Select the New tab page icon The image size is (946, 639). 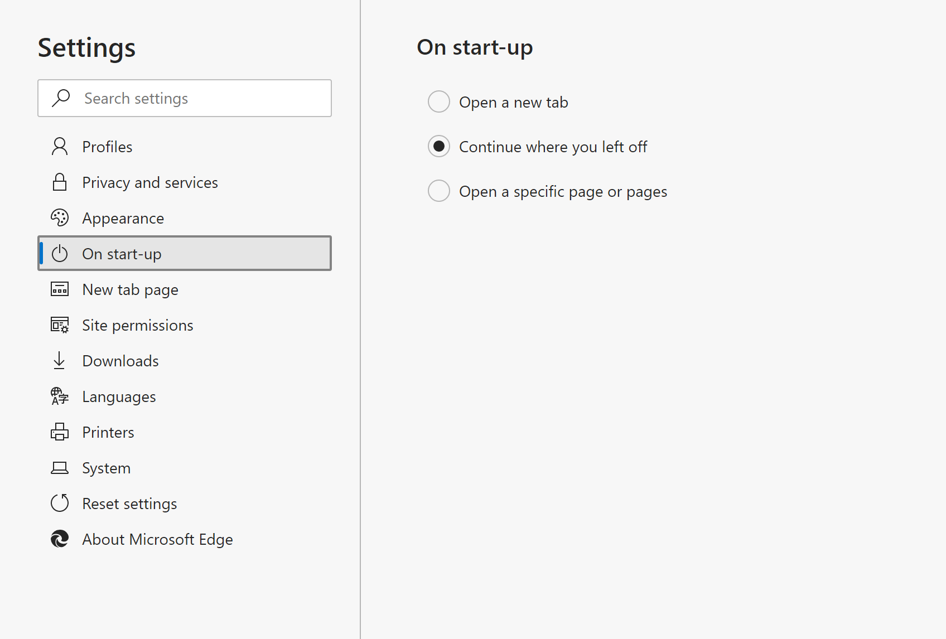[59, 289]
